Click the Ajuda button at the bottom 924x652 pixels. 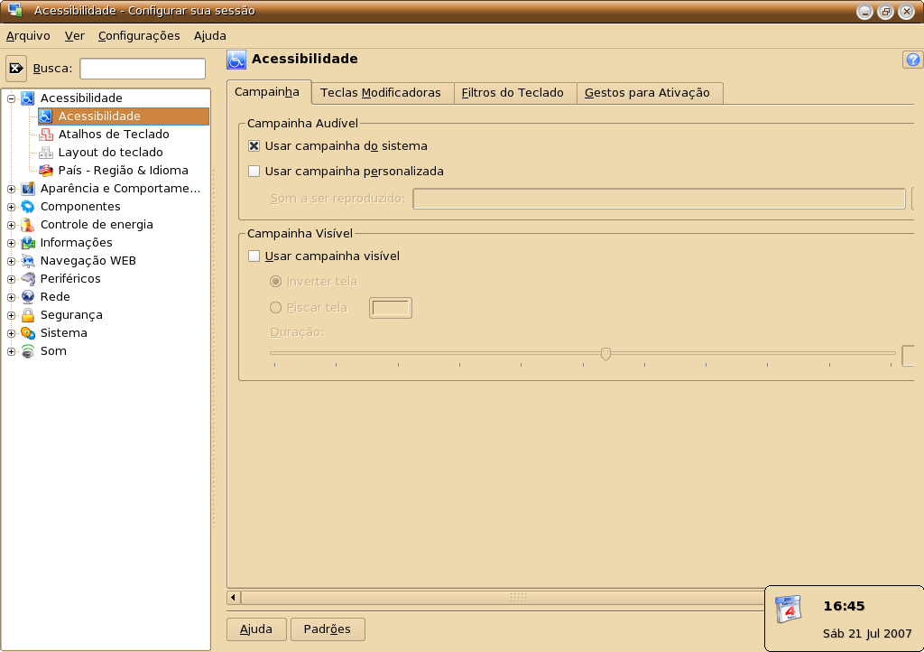click(x=256, y=629)
